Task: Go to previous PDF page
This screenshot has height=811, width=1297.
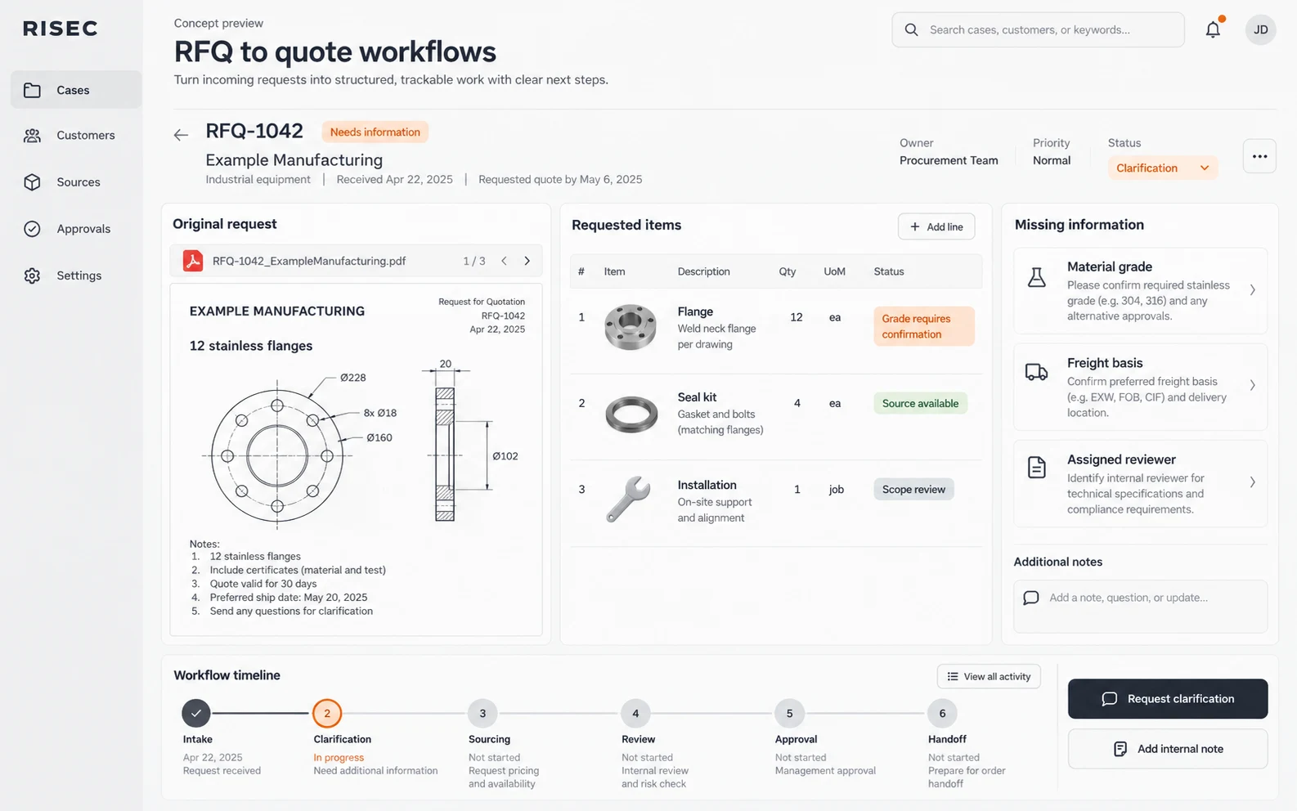Action: point(504,261)
